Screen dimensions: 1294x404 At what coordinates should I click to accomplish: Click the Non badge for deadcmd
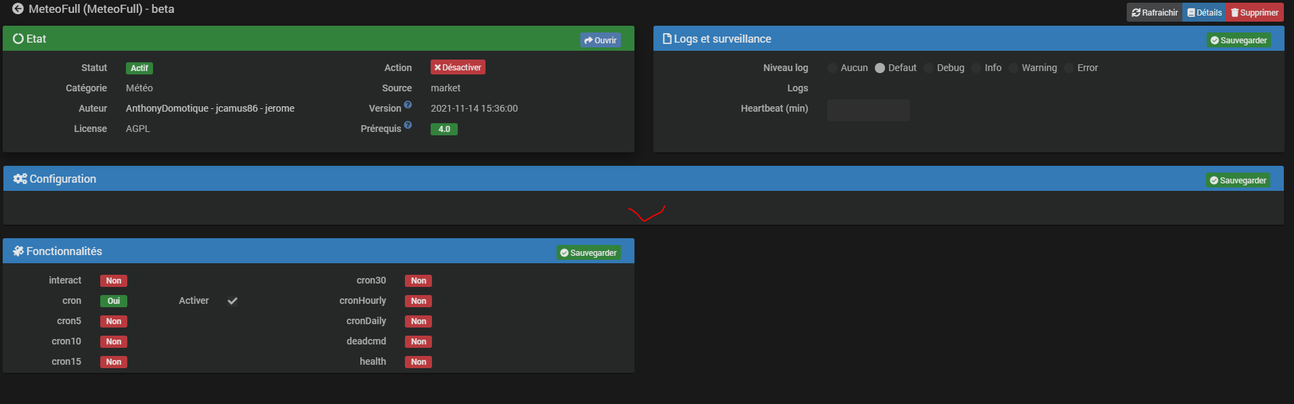coord(418,341)
